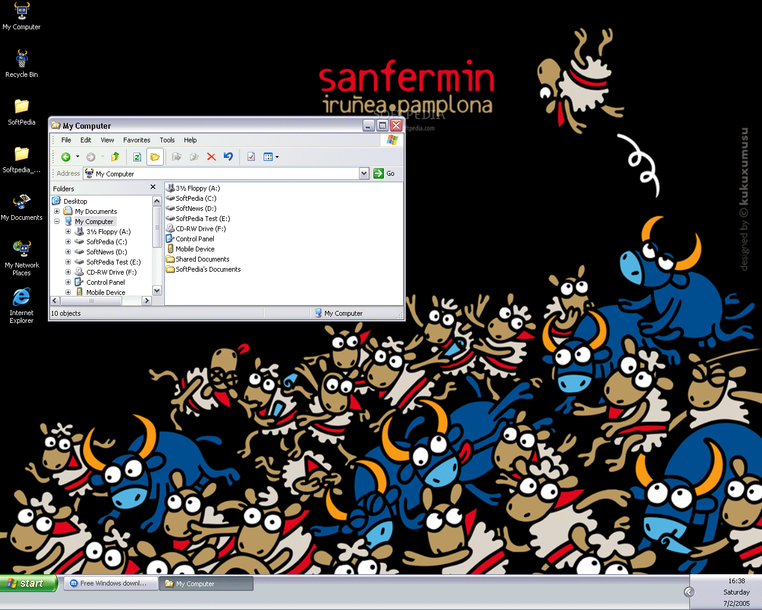
Task: Click SoftPedia's Documents folder in file list
Action: pyautogui.click(x=204, y=269)
